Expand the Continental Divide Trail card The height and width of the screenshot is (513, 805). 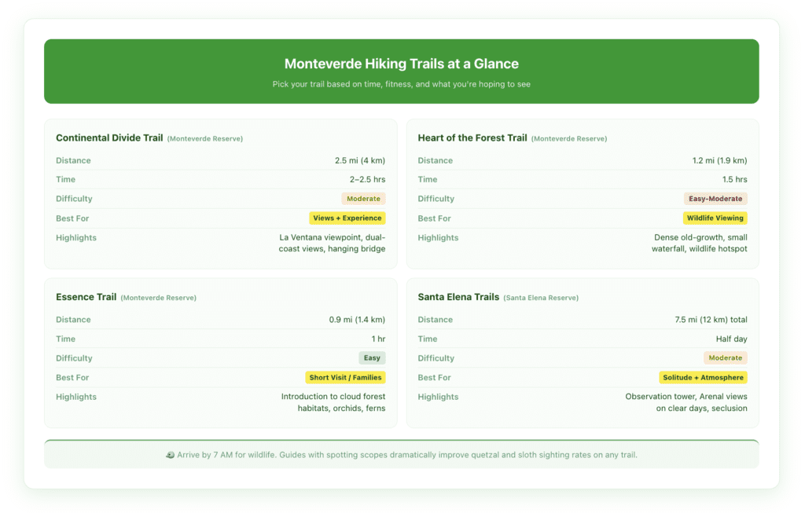pyautogui.click(x=109, y=137)
